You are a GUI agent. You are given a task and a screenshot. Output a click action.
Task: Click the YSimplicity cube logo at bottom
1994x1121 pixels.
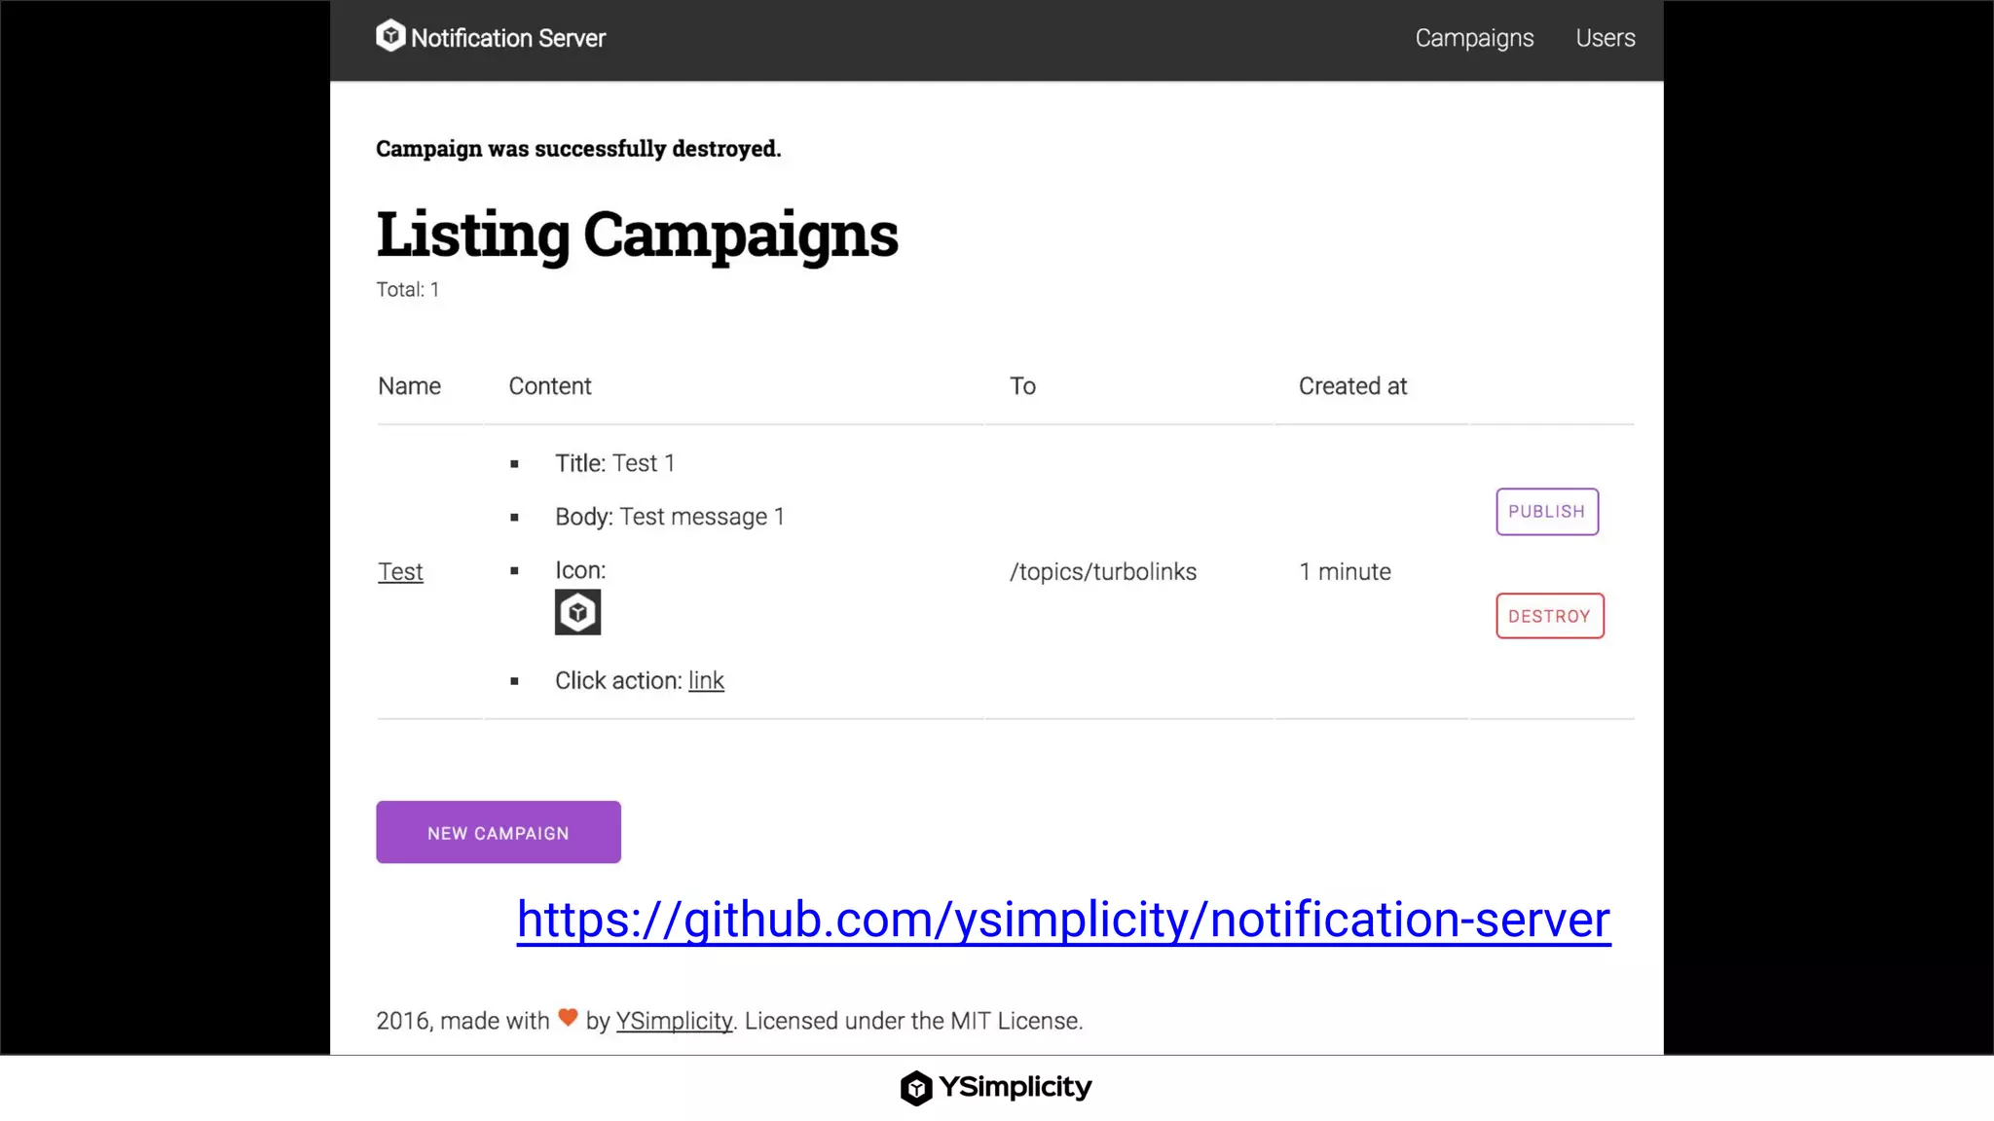pyautogui.click(x=916, y=1088)
